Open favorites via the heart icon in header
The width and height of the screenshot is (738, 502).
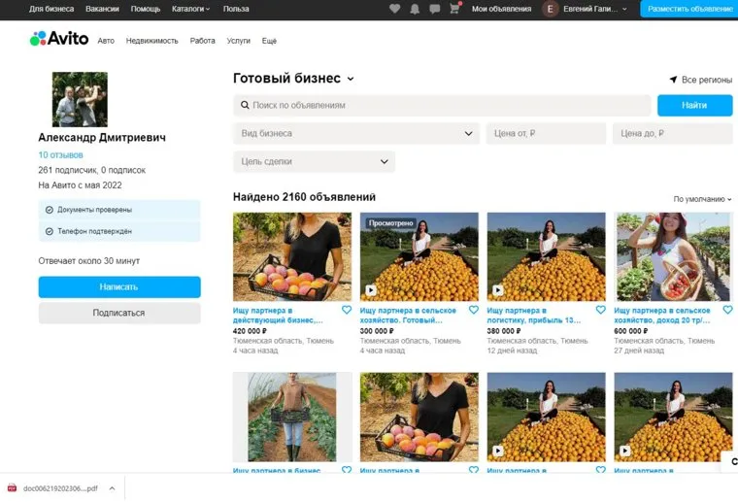point(394,9)
